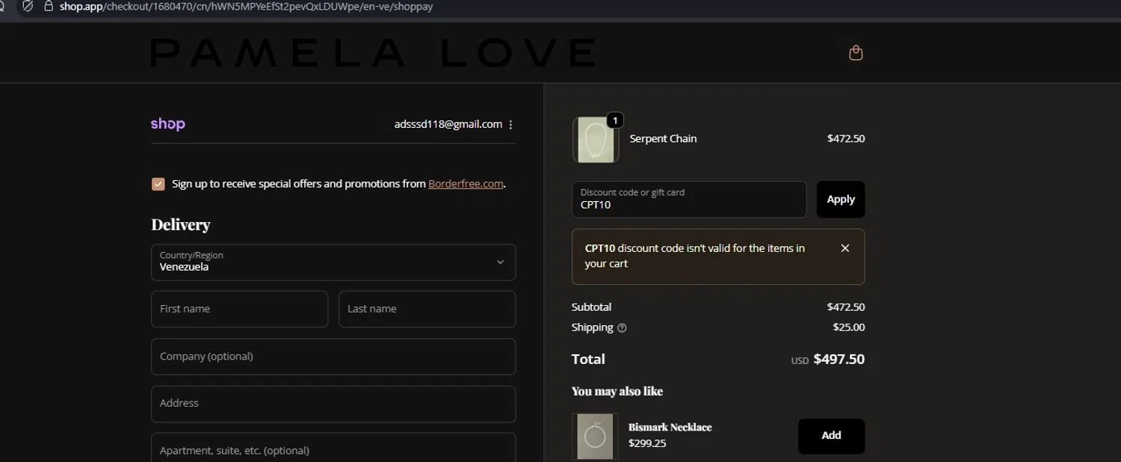Click the $497.50 total amount
Screen dimensions: 1121x462
[x=839, y=360]
